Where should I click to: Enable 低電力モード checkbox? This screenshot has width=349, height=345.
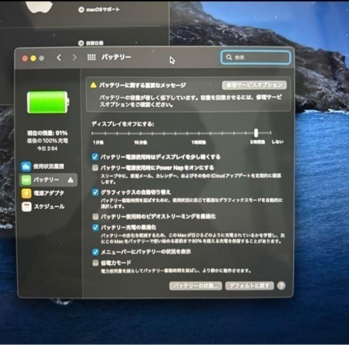(x=95, y=263)
